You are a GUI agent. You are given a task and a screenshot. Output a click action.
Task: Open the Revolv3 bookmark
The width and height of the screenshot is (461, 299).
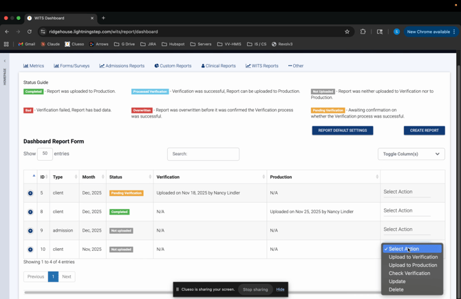click(x=282, y=44)
